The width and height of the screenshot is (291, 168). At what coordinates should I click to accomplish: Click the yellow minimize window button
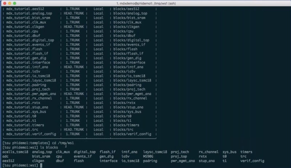click(x=10, y=3)
